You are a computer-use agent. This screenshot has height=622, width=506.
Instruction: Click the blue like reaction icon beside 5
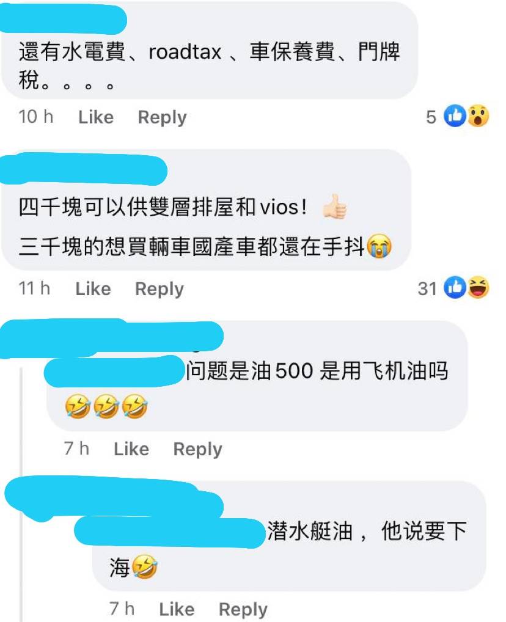[455, 116]
